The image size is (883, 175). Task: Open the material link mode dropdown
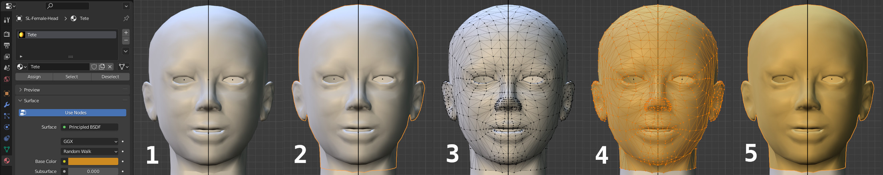pos(123,67)
